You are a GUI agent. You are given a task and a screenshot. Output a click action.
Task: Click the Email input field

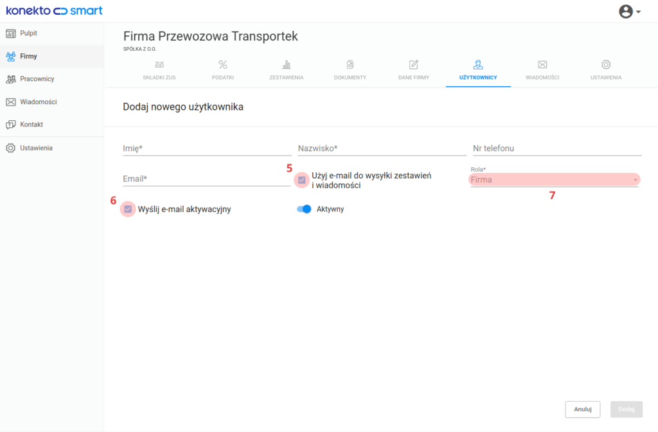click(x=206, y=179)
